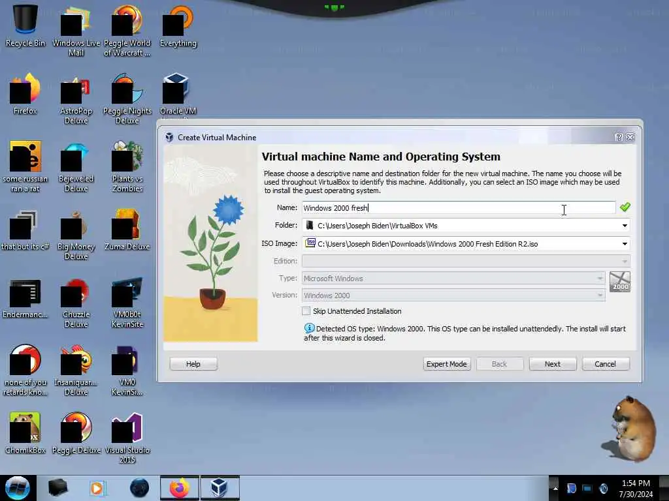
Task: Open the VM0 KevinSi... desktop icon
Action: [127, 370]
